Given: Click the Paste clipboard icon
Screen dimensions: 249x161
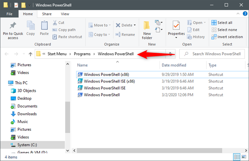Looking at the screenshot, I should pos(44,25).
